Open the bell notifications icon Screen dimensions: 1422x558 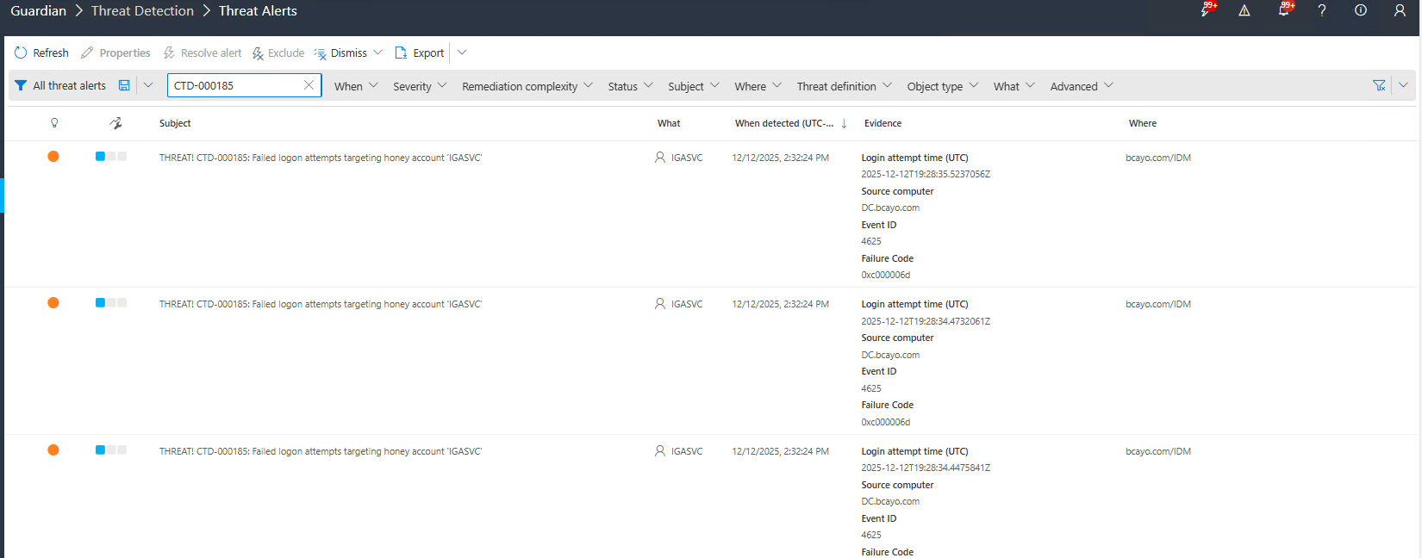pos(1283,10)
